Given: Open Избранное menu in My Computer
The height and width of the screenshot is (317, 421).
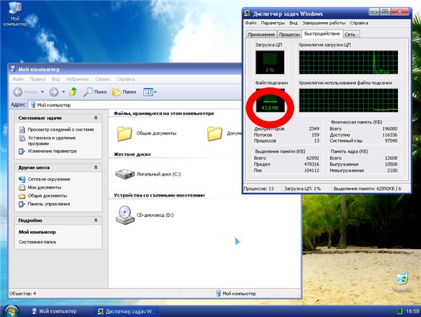Looking at the screenshot, I should click(78, 79).
